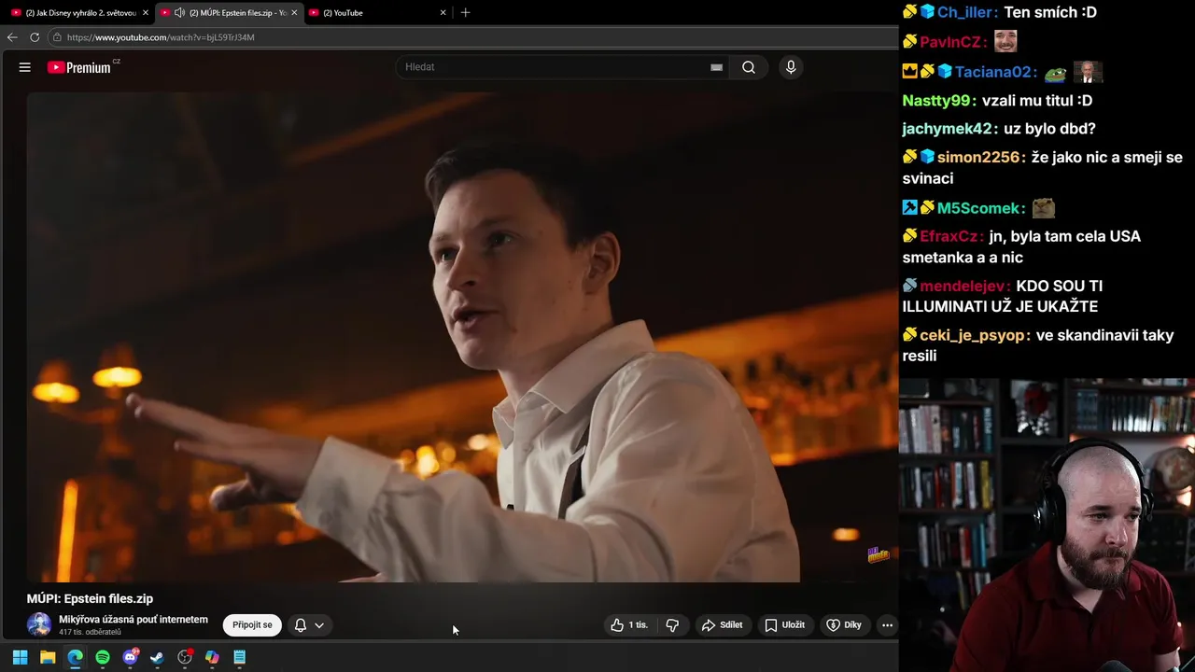Open Spotify from taskbar
This screenshot has height=672, width=1195.
click(x=103, y=657)
